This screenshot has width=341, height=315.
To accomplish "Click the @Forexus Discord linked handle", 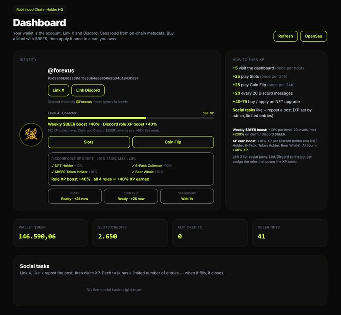I will [x=84, y=102].
